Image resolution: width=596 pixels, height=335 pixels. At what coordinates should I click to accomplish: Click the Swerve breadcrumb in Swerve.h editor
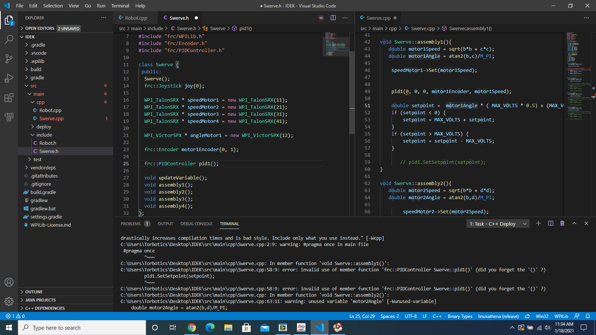point(215,28)
